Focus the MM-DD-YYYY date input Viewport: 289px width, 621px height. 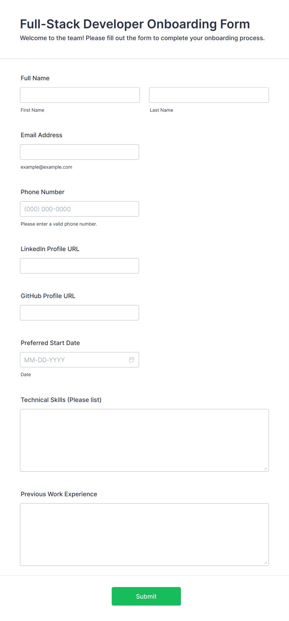tap(75, 360)
